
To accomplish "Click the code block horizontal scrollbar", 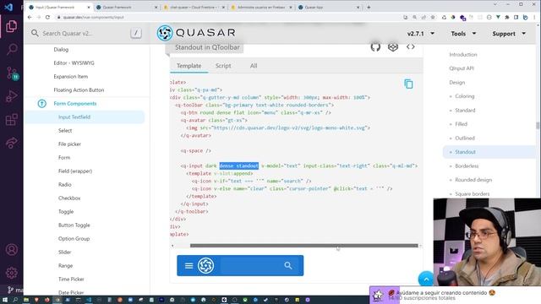I will pyautogui.click(x=303, y=246).
